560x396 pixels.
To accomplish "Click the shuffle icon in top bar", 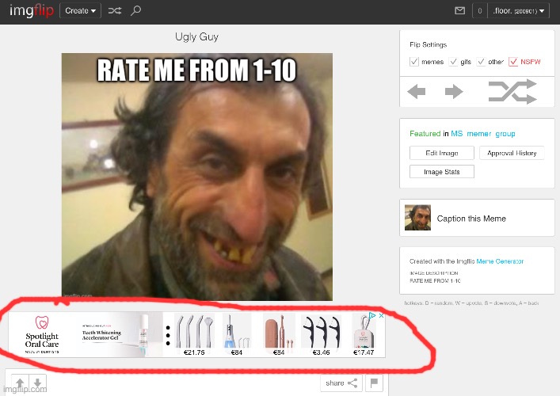I will click(x=115, y=11).
